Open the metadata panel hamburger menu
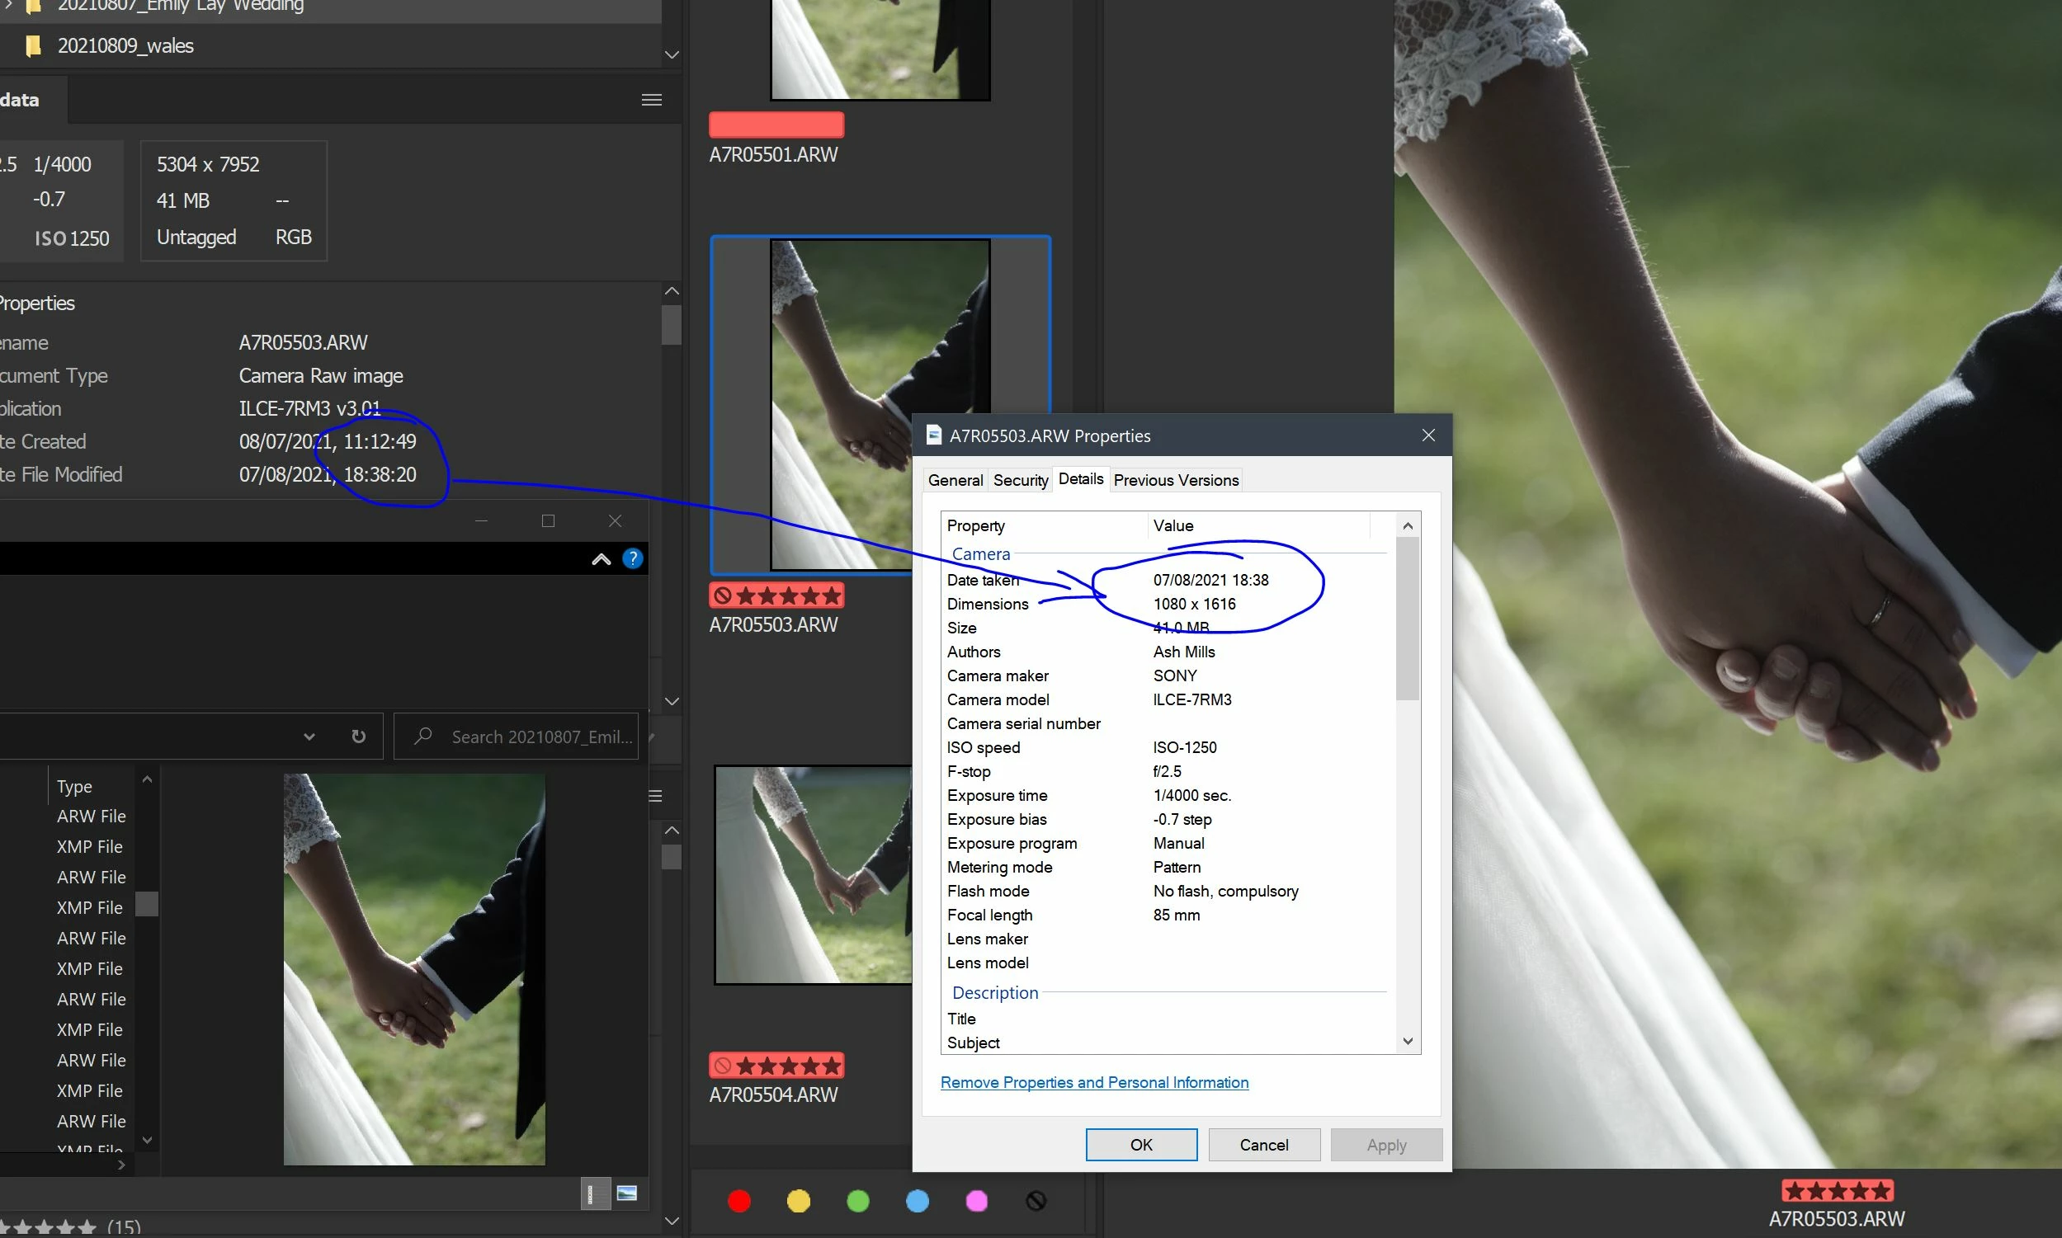Viewport: 2062px width, 1238px height. tap(652, 100)
